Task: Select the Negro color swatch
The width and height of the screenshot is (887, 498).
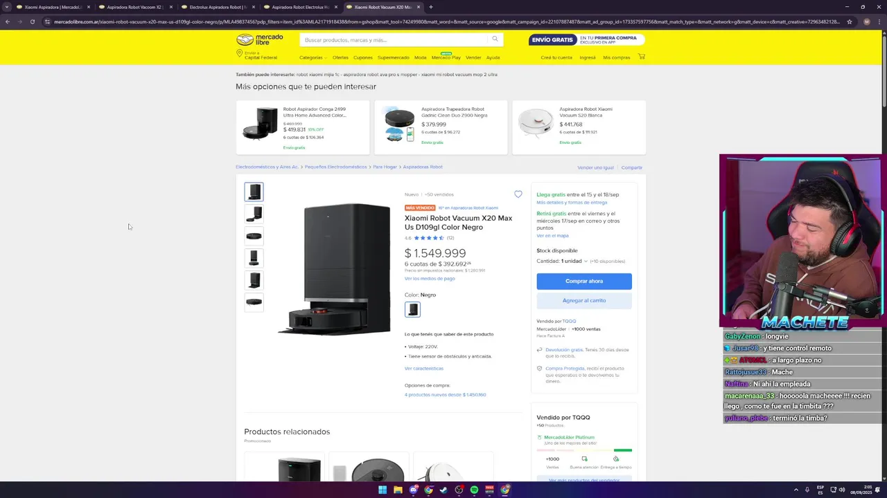Action: click(412, 309)
